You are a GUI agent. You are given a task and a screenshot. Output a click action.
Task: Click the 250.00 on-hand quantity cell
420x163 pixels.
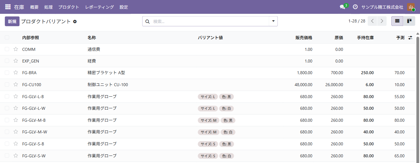tap(367, 73)
